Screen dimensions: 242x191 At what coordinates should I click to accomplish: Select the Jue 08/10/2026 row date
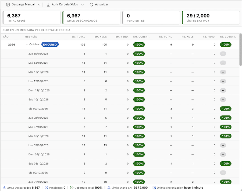coord(38,118)
